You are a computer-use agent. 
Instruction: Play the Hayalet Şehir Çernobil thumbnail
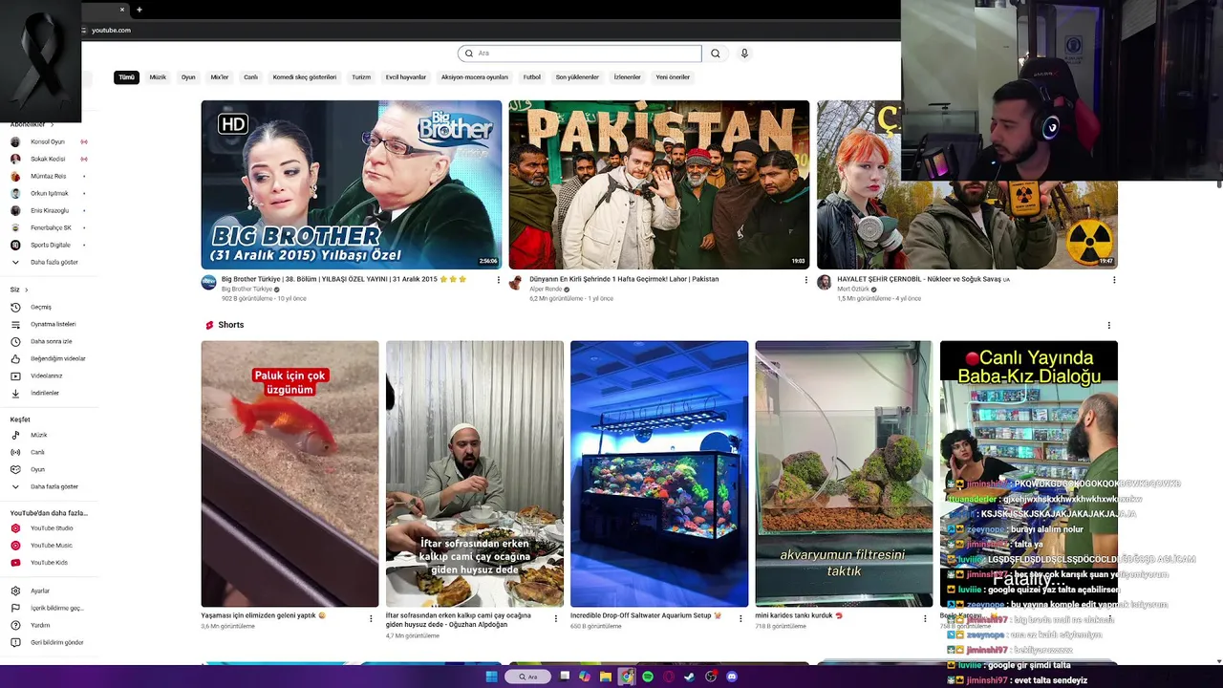coord(967,184)
